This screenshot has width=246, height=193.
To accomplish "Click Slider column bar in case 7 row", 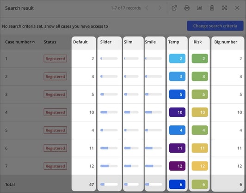I will [x=109, y=166].
